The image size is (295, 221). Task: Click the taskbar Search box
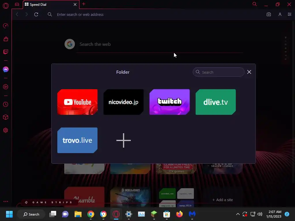31,214
